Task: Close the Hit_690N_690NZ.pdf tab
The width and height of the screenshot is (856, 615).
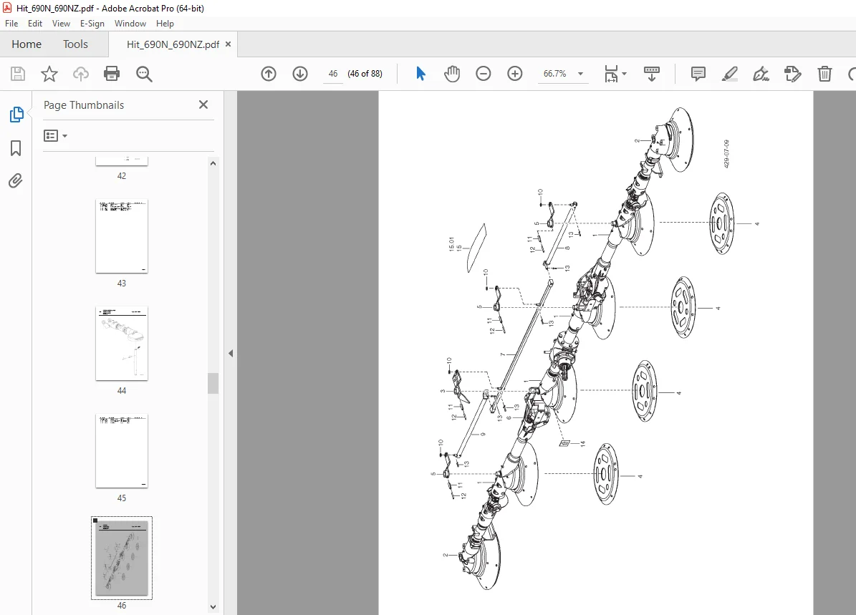Action: coord(229,44)
